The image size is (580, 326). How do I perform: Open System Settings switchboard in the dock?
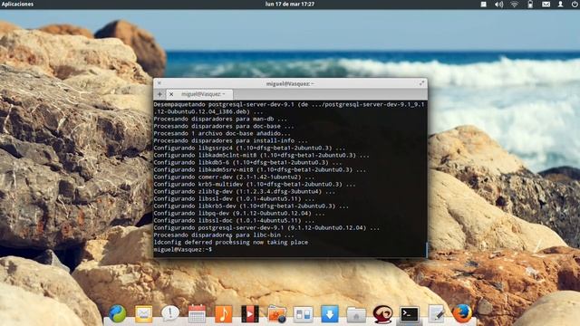[304, 314]
